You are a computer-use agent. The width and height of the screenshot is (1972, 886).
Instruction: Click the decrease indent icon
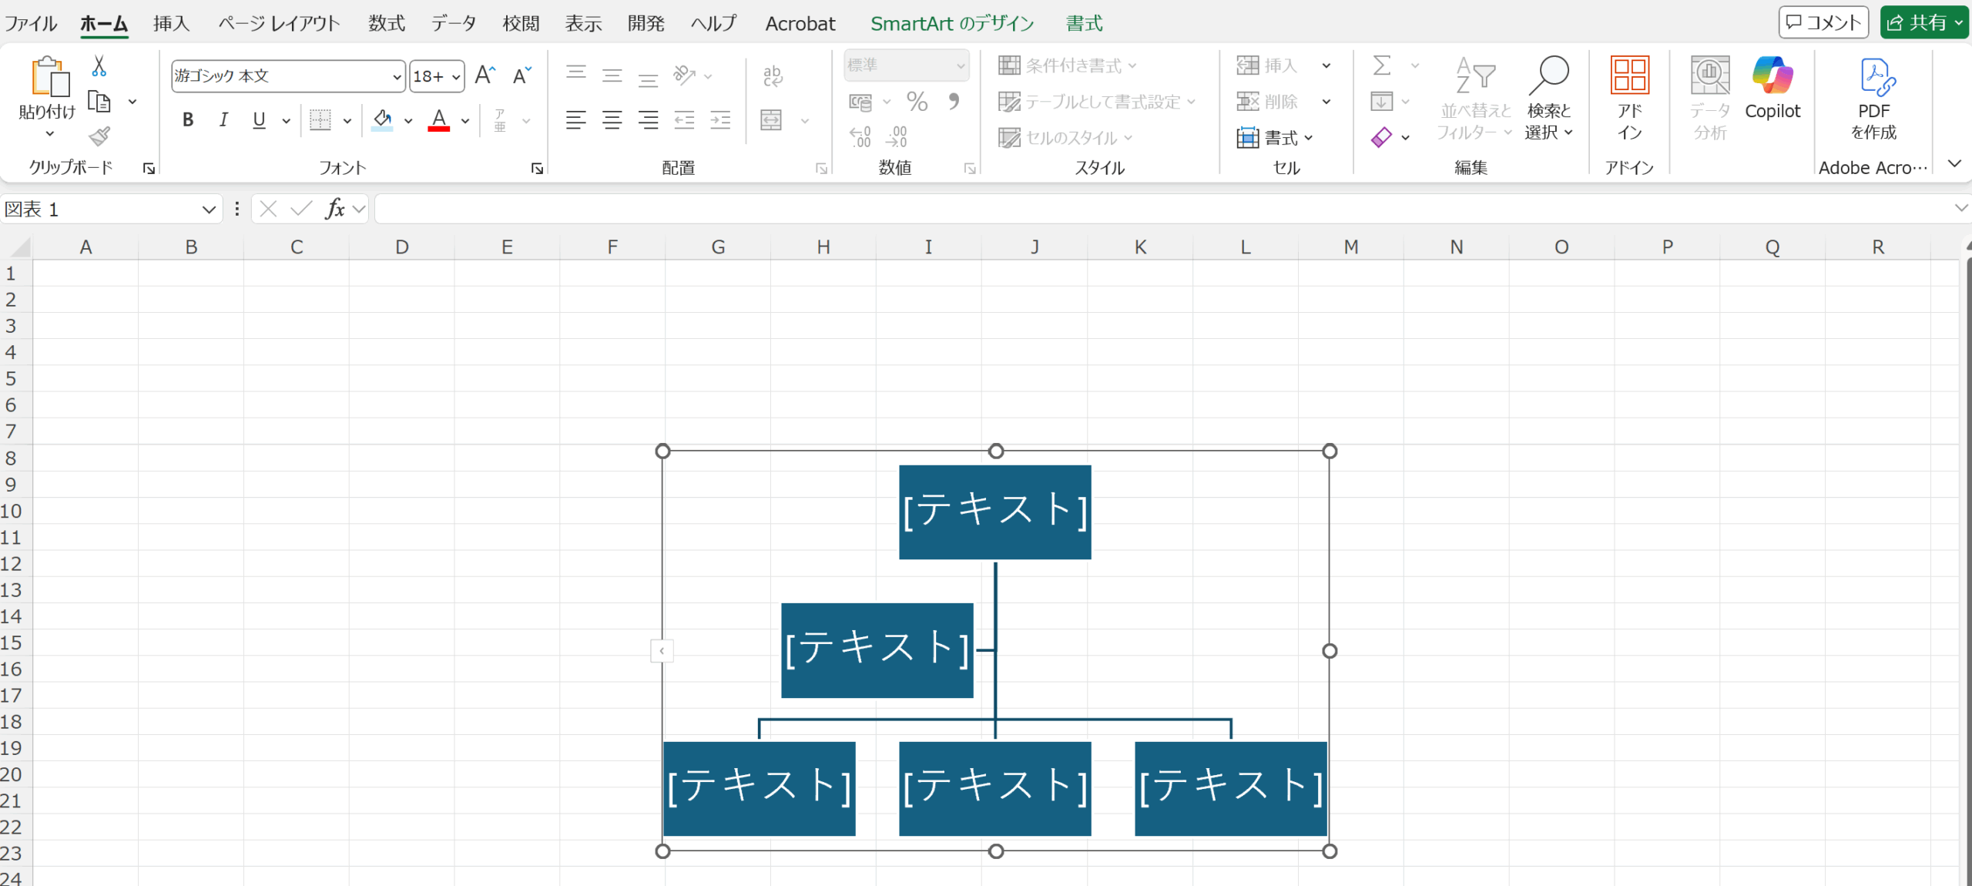(x=684, y=120)
